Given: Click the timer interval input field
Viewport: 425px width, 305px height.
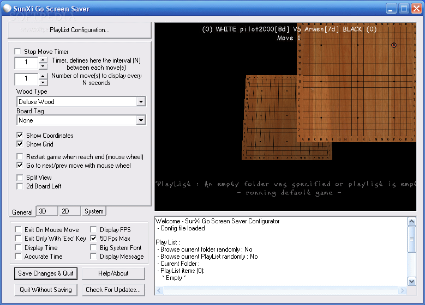Looking at the screenshot, I should [x=26, y=63].
